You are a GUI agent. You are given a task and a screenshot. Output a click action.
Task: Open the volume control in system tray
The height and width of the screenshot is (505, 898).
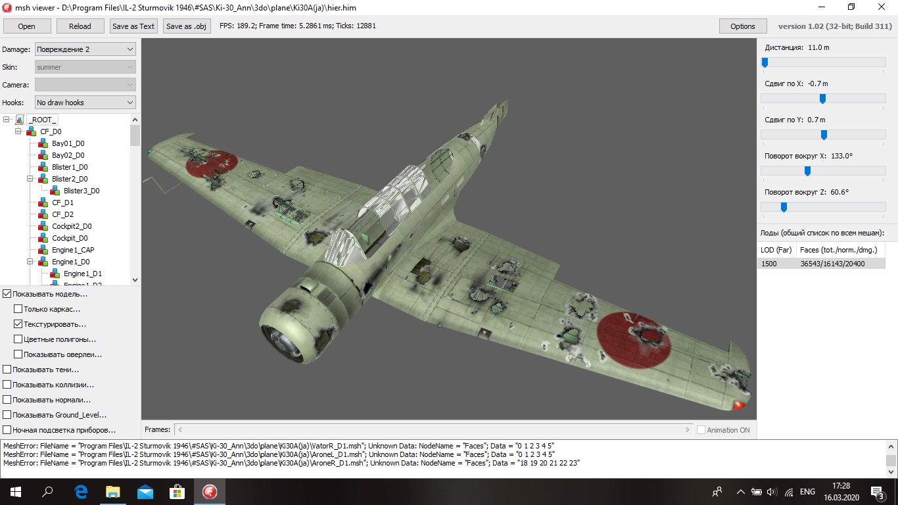coord(772,492)
